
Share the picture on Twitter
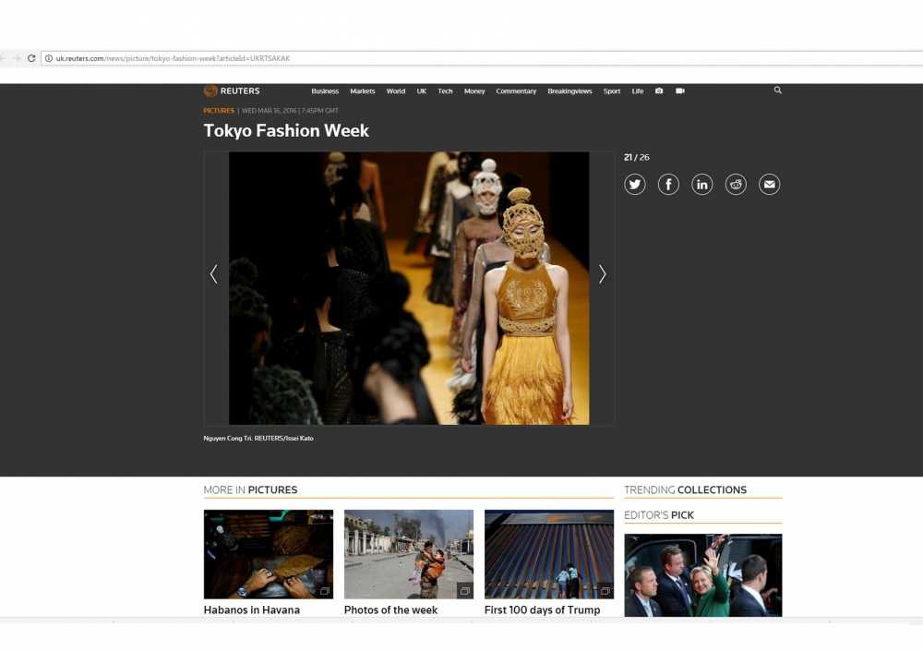pyautogui.click(x=634, y=185)
